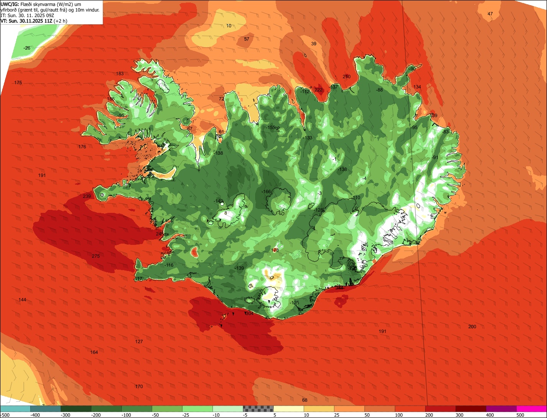Click the '-116' value in the southwest

coord(169,265)
